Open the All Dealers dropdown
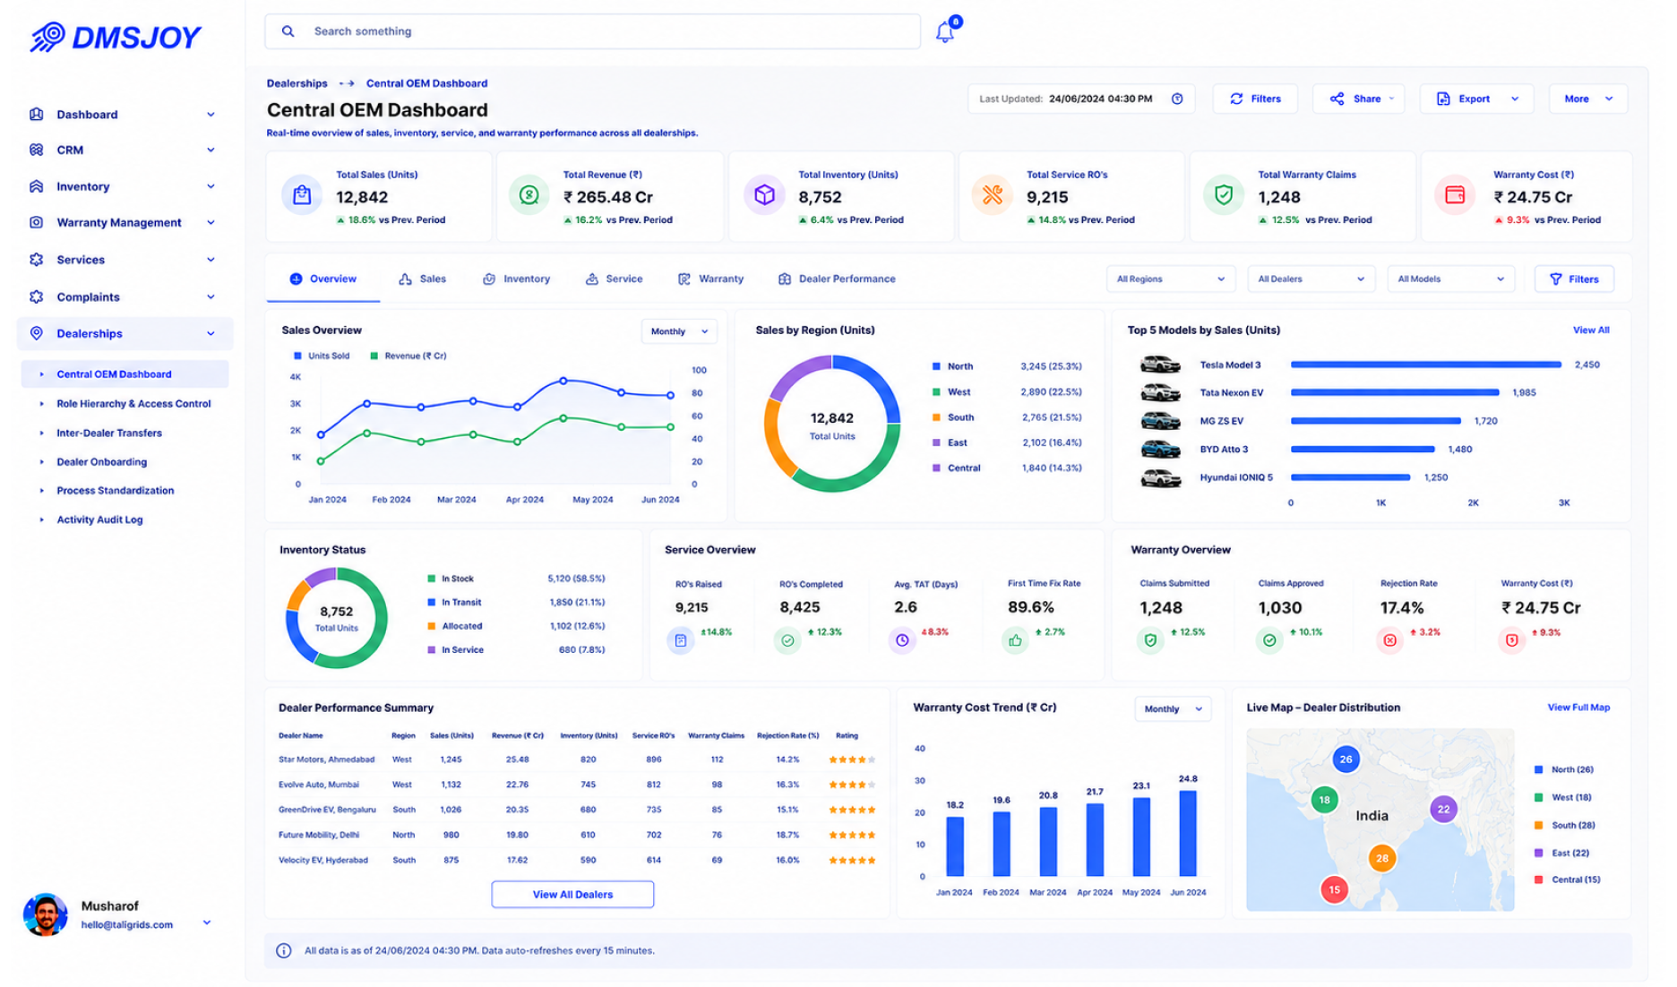 click(1311, 279)
